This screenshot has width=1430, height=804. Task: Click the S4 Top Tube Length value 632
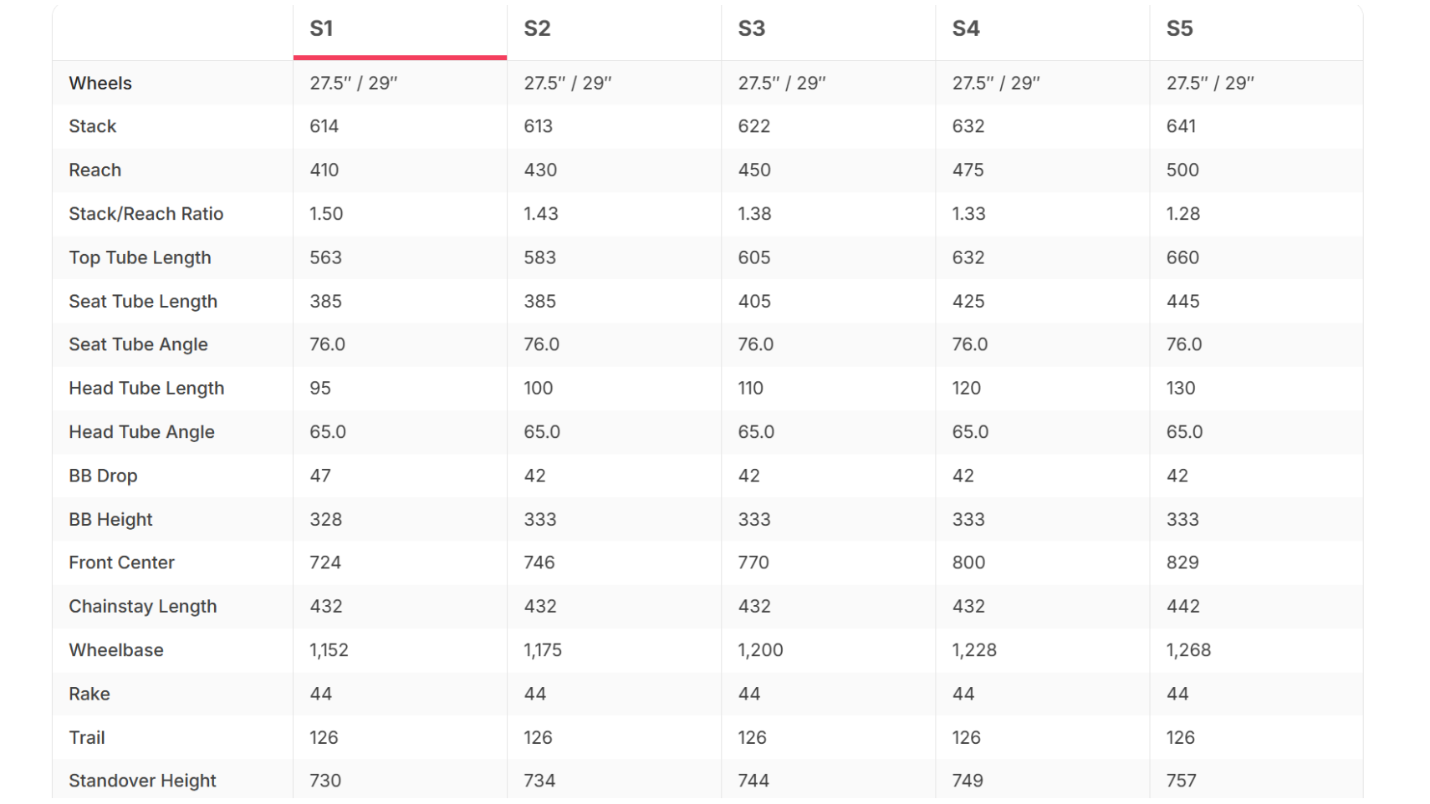click(x=968, y=258)
